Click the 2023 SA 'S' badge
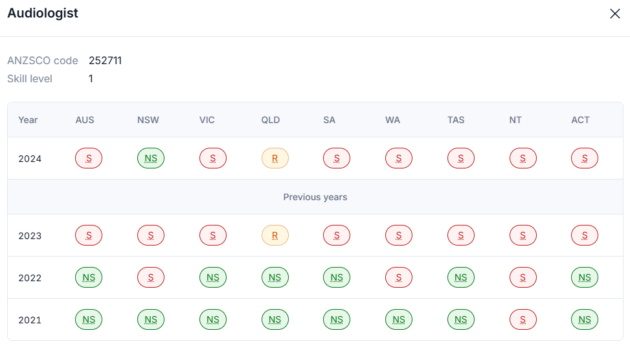Screen dimensions: 630x346 point(337,235)
